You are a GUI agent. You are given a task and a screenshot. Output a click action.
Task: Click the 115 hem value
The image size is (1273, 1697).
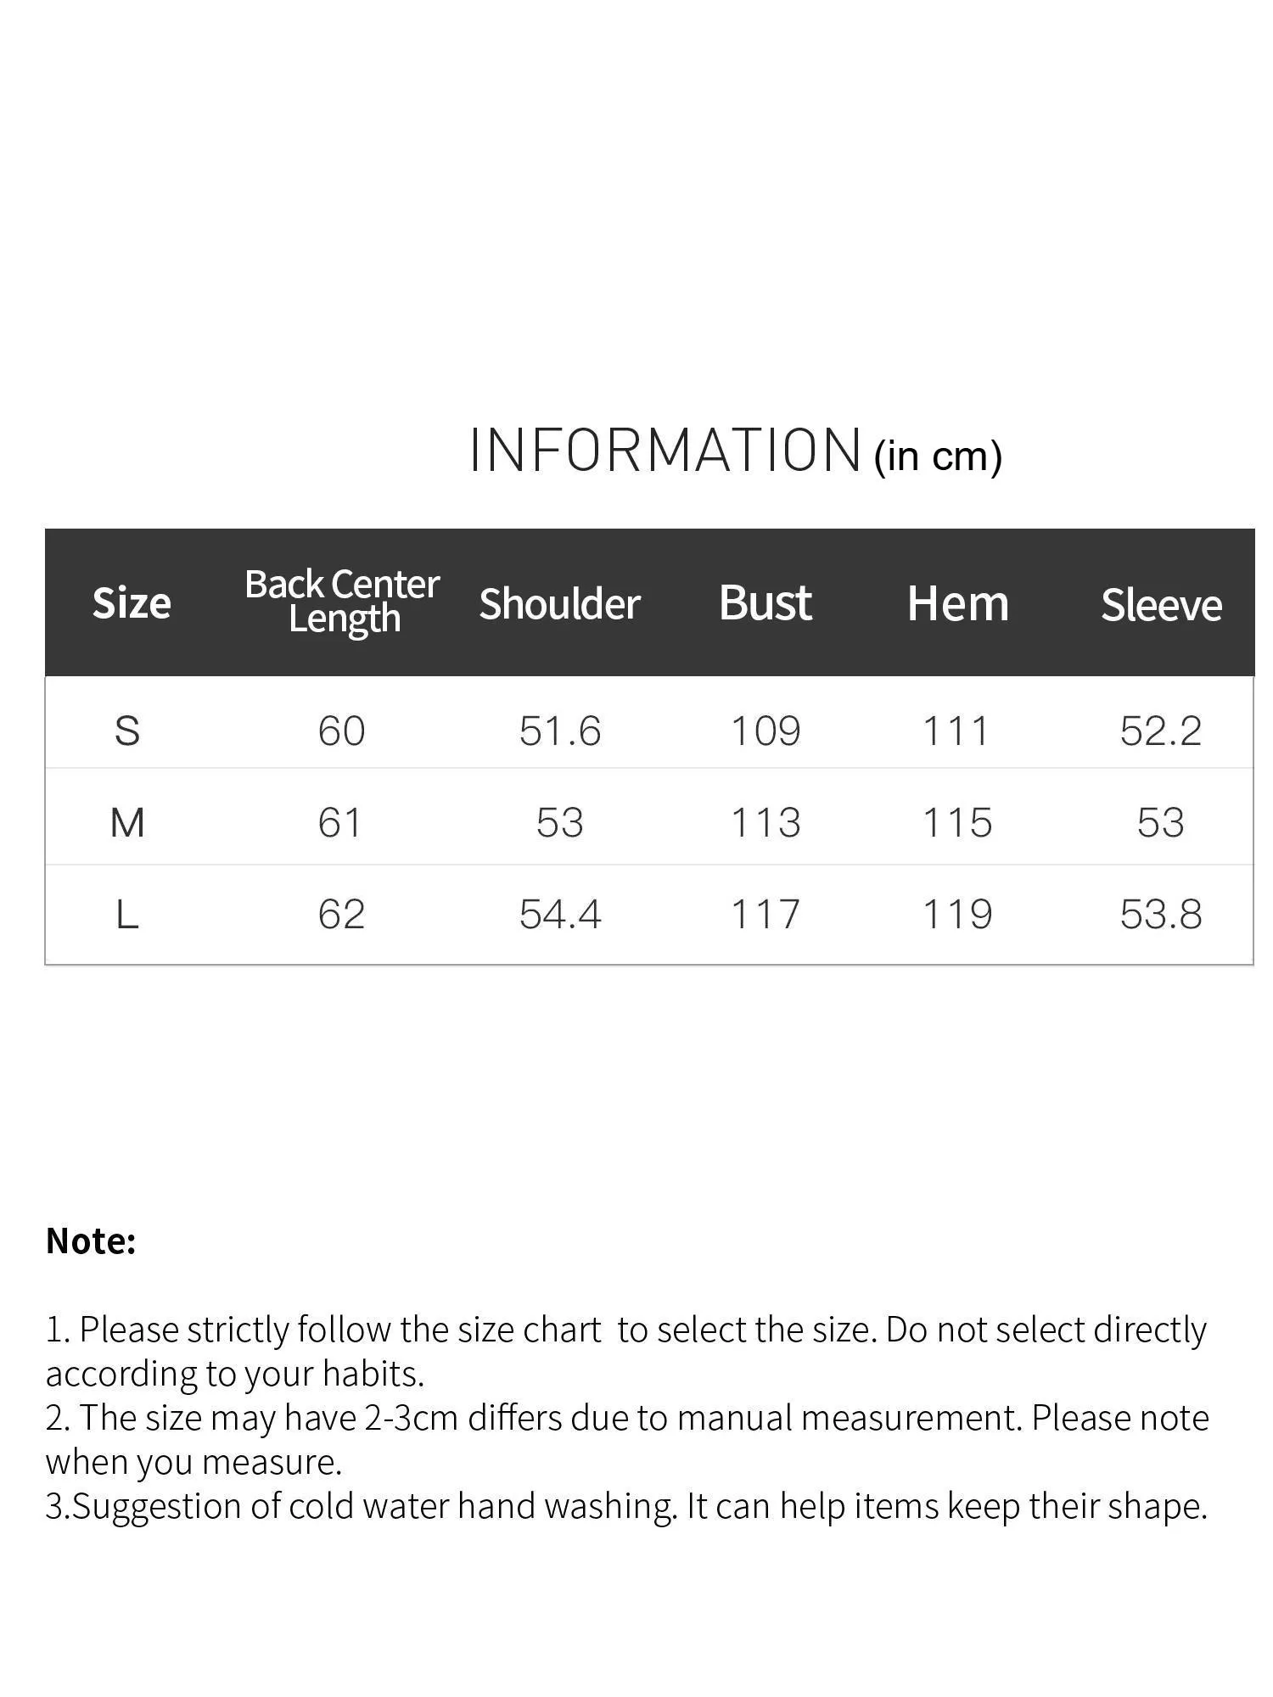[957, 822]
